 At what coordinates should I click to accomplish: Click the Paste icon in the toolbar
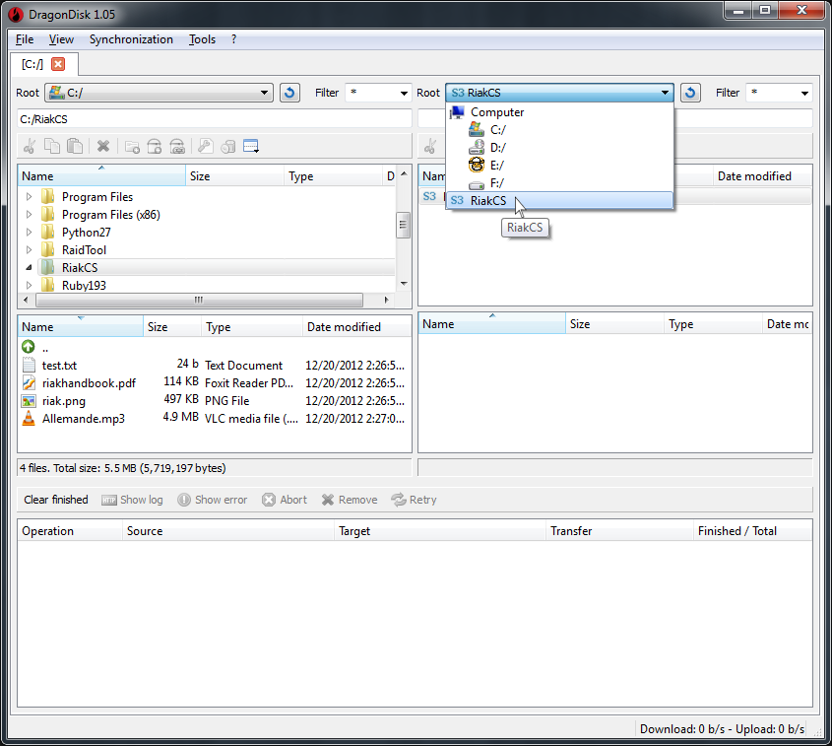click(x=73, y=146)
